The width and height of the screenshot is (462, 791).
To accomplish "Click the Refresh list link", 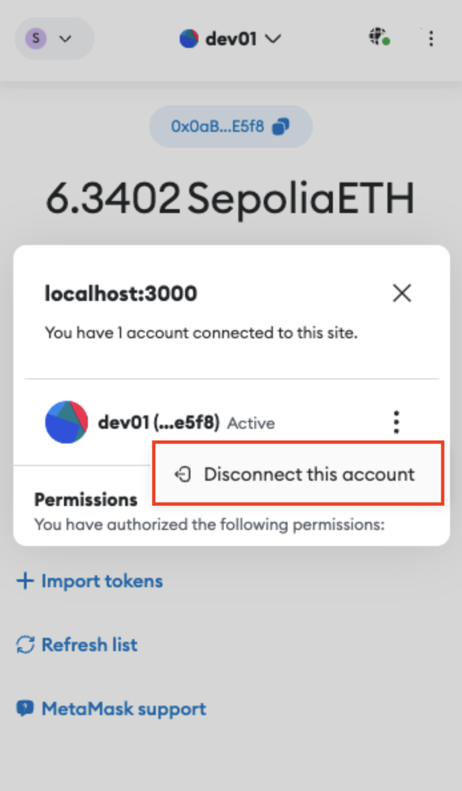I will pos(77,645).
